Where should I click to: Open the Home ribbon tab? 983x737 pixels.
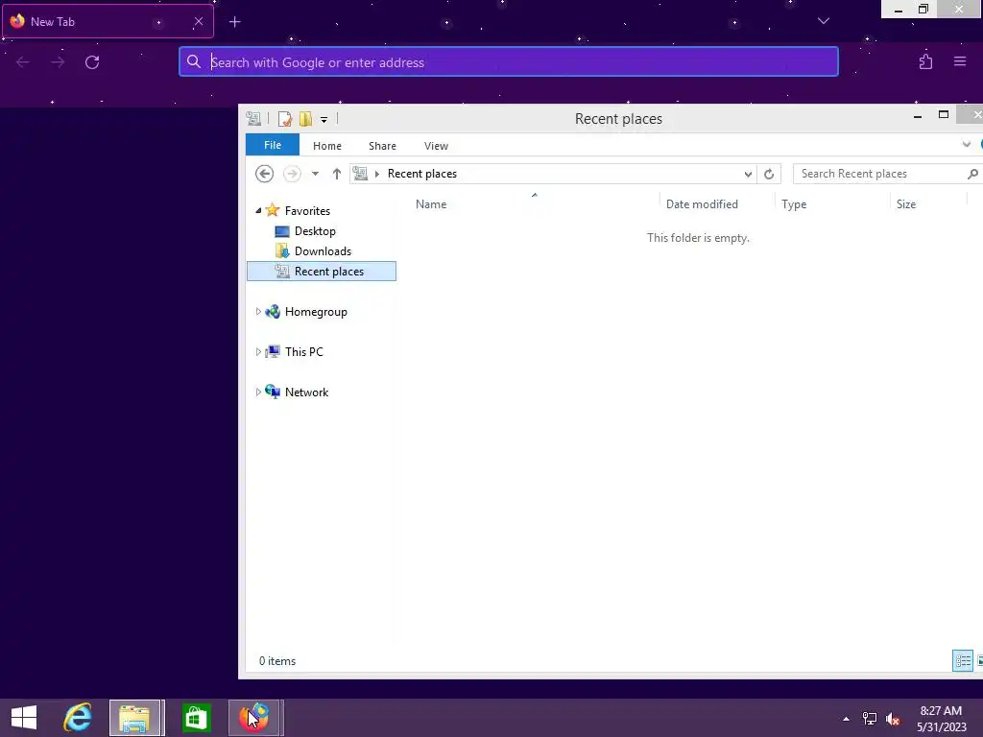327,146
